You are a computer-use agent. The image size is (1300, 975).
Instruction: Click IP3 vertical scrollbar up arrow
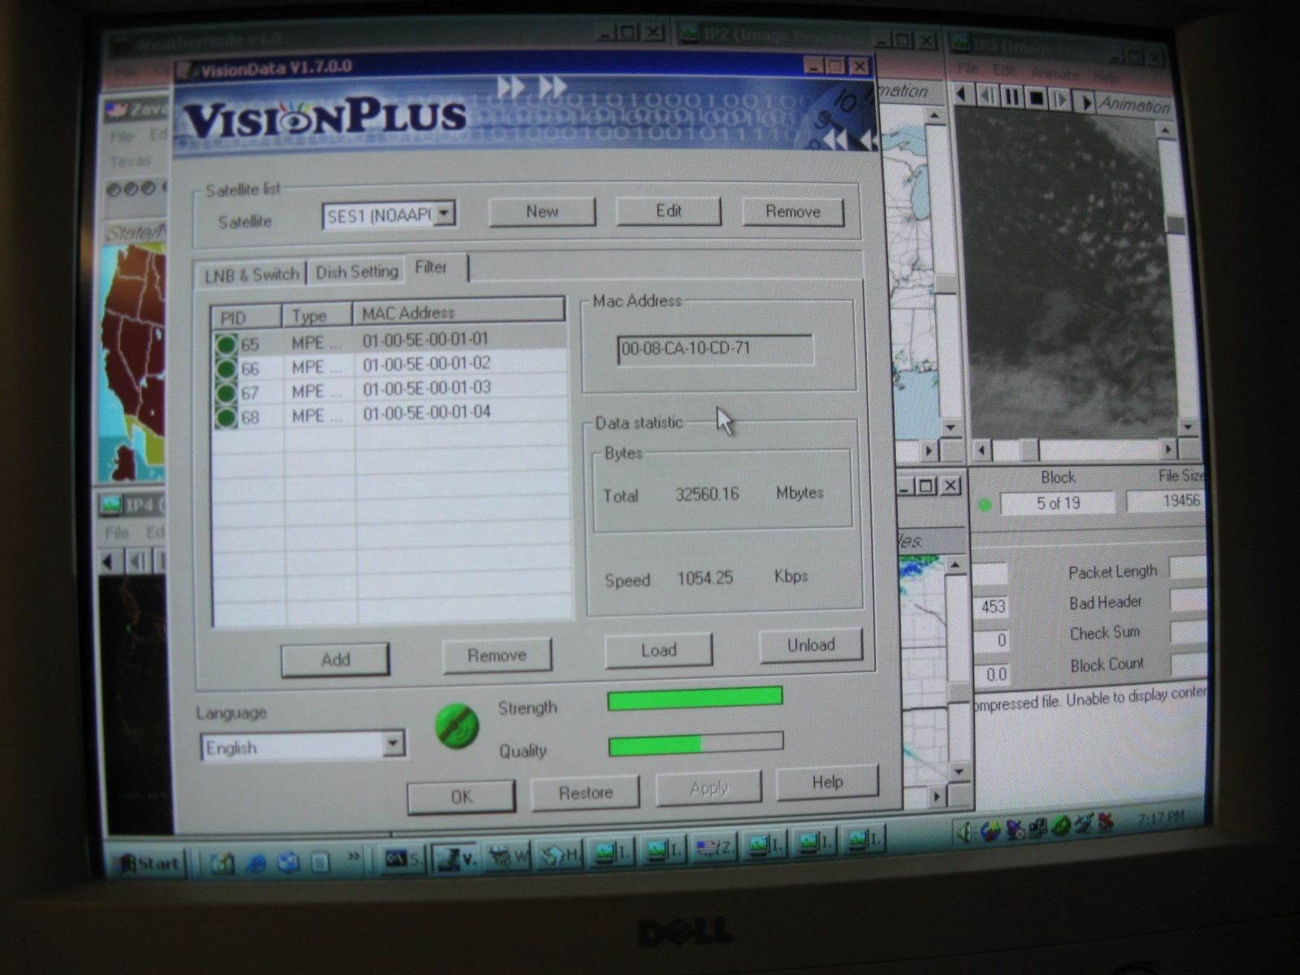[x=1167, y=131]
